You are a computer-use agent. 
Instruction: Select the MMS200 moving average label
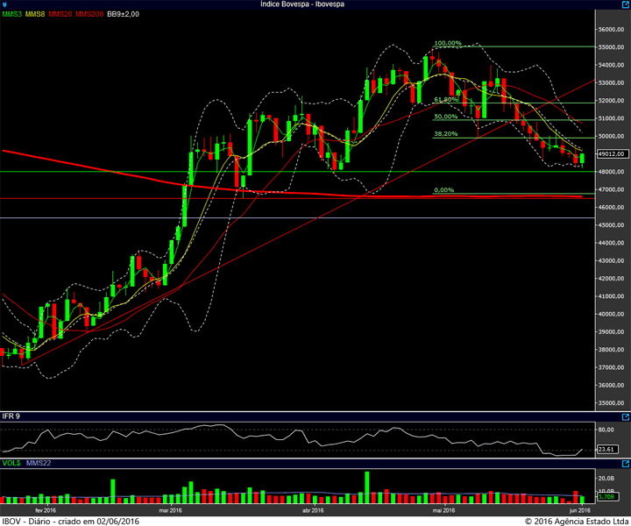pyautogui.click(x=89, y=14)
